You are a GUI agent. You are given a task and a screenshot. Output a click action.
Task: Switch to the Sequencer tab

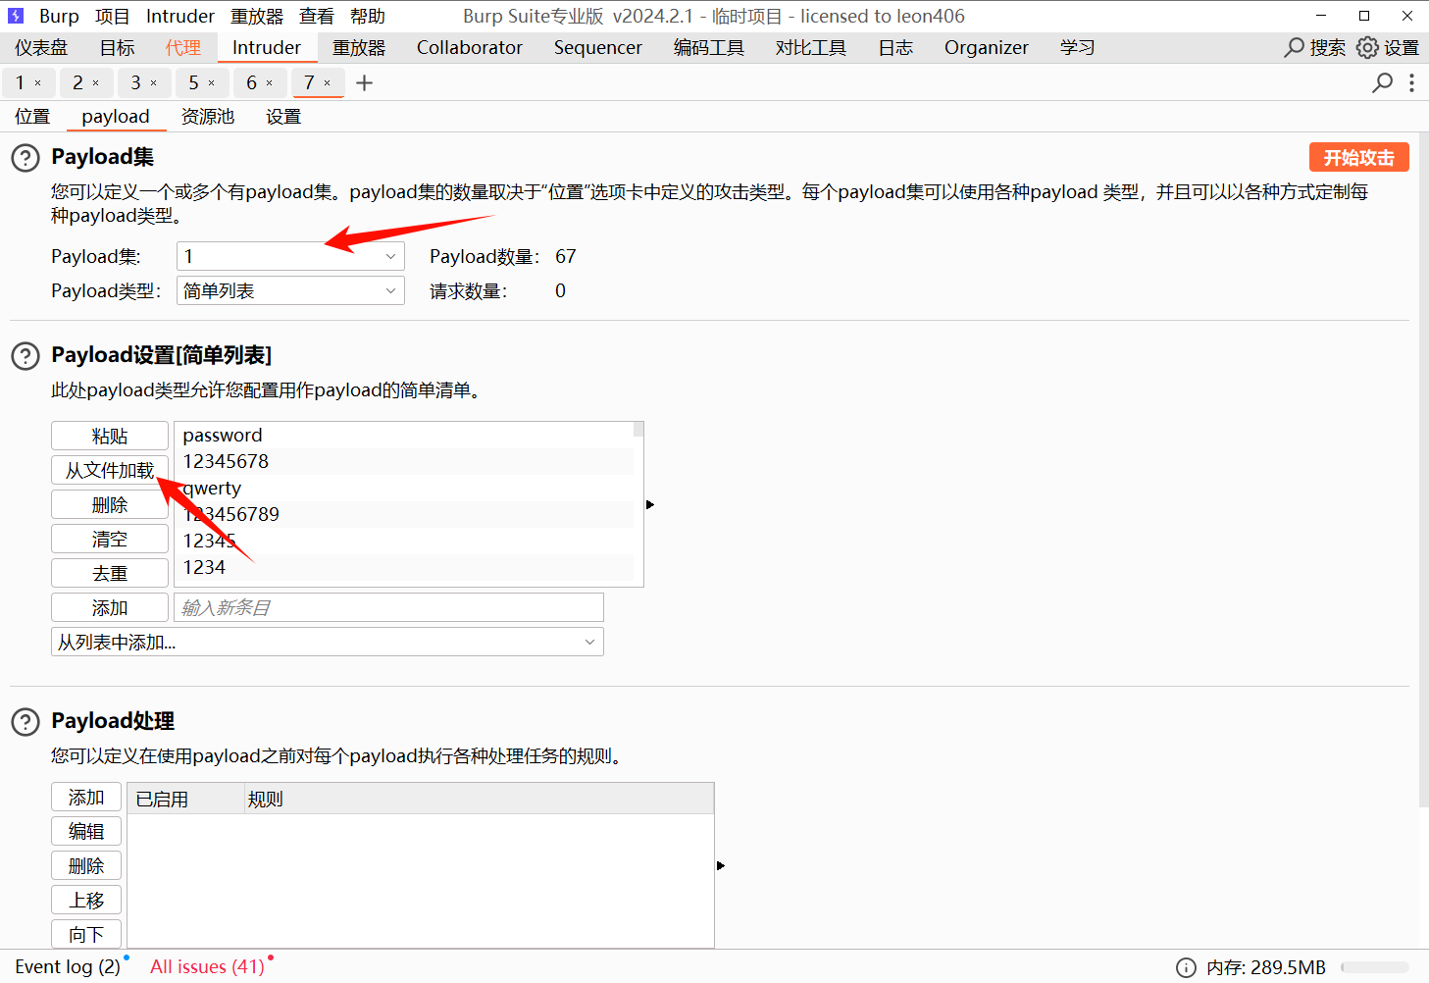(598, 47)
